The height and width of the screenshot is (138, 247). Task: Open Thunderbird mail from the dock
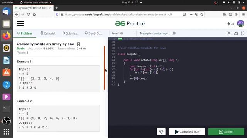[x=7, y=11]
